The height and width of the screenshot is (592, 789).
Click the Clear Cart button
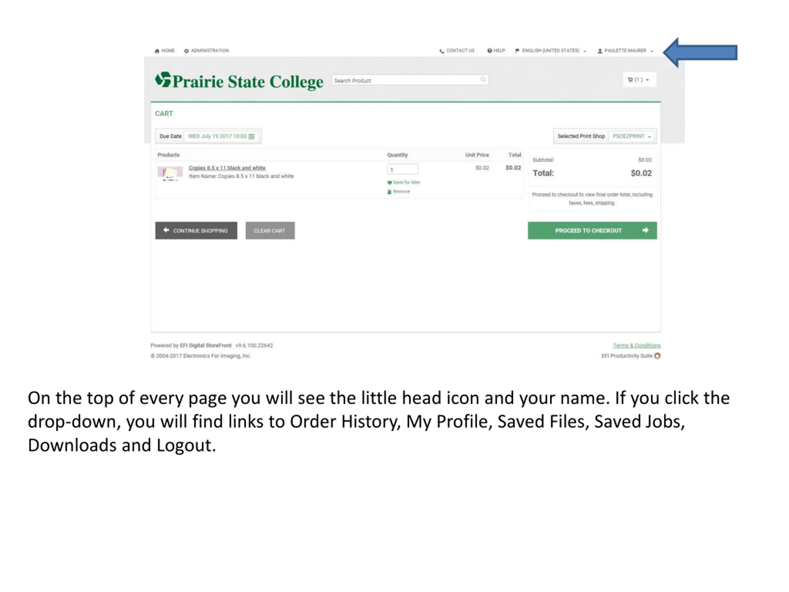click(x=270, y=231)
